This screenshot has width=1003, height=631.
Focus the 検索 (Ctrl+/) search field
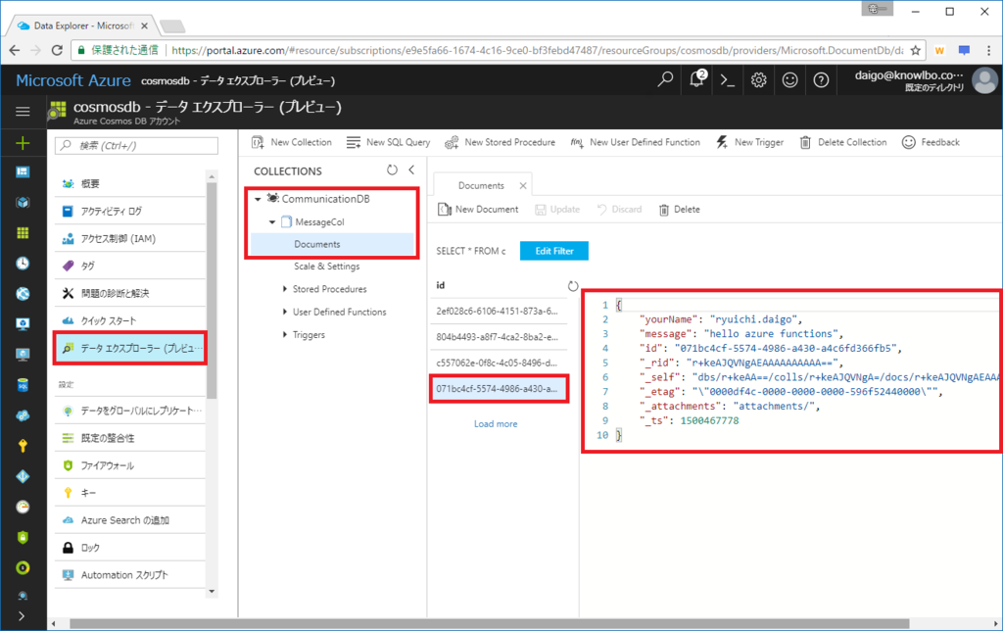tap(136, 146)
